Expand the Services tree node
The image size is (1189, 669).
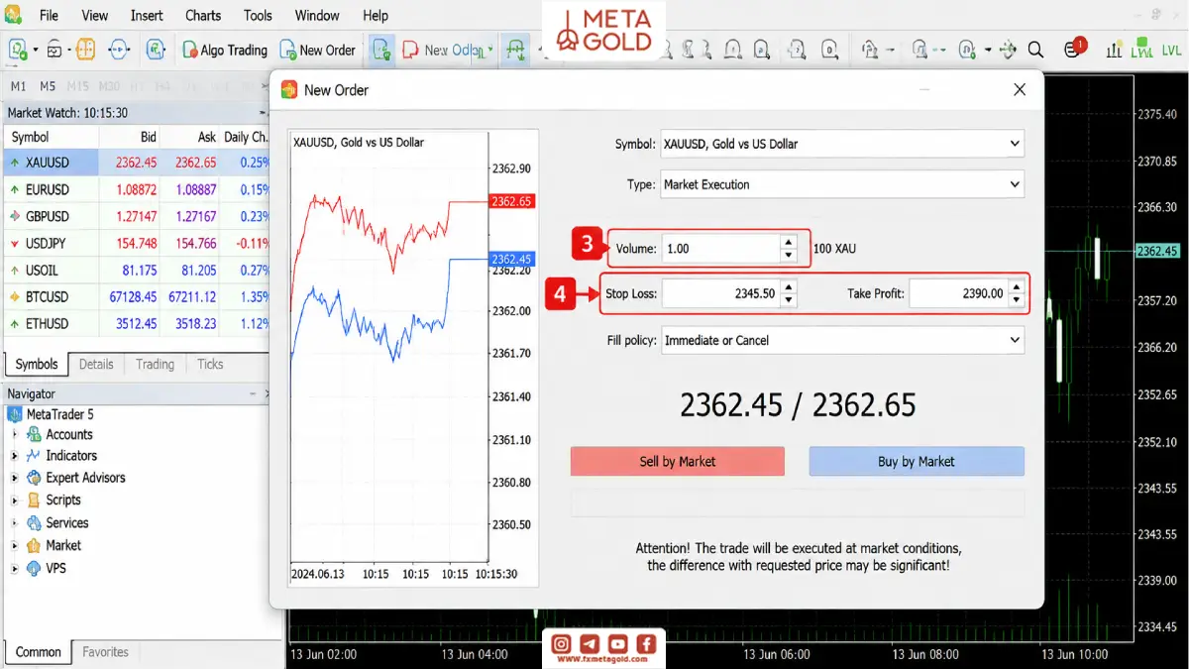14,523
